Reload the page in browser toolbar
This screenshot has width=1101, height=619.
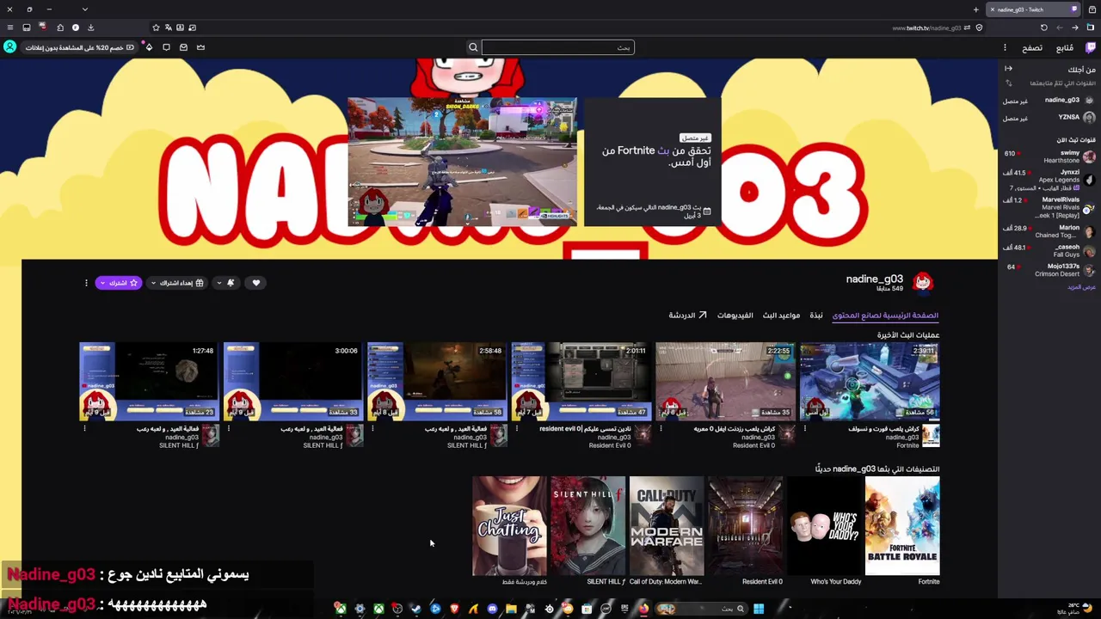[x=1044, y=28]
